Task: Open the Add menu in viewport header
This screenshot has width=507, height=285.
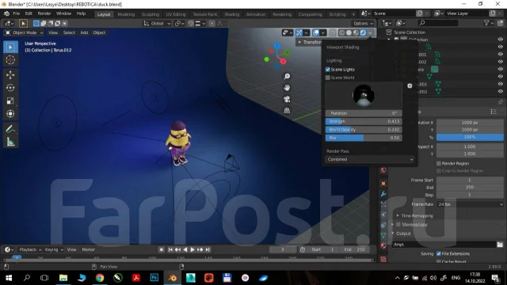Action: point(84,32)
